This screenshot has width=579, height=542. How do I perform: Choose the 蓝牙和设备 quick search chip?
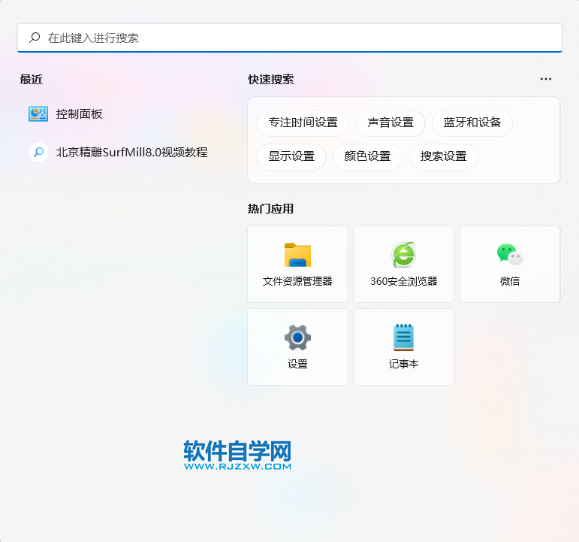pos(472,123)
